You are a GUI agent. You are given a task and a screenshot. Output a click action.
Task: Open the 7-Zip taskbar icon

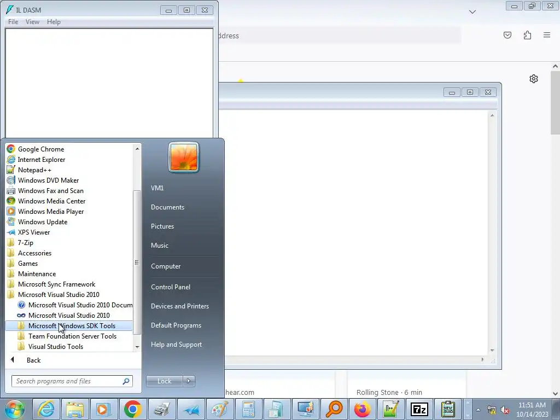tap(419, 409)
